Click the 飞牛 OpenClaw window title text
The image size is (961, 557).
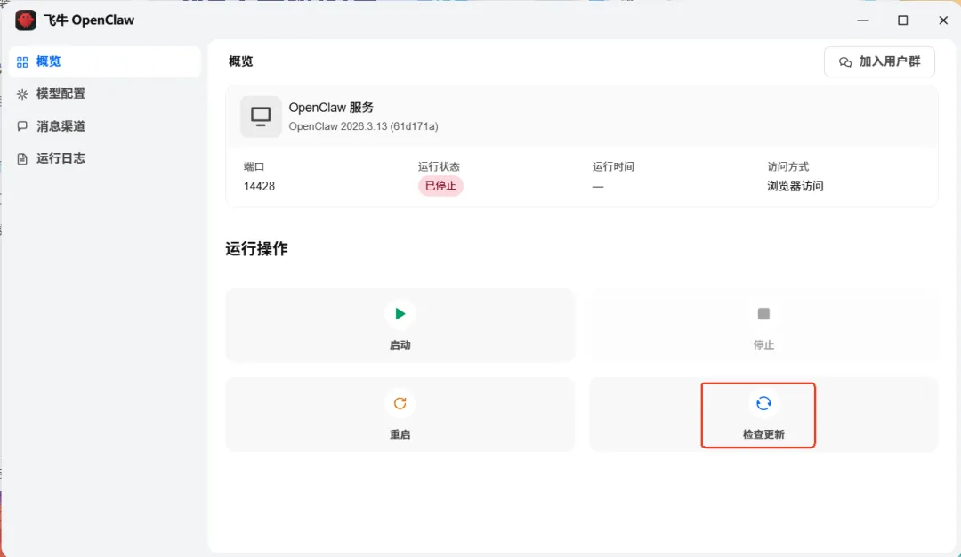[89, 20]
